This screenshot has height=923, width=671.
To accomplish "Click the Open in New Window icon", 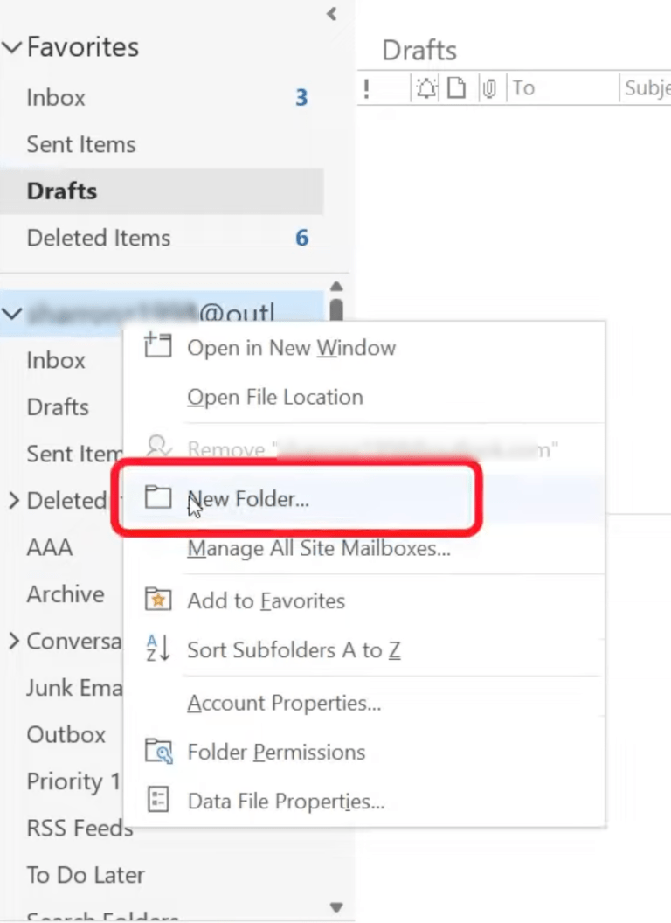I will (158, 345).
